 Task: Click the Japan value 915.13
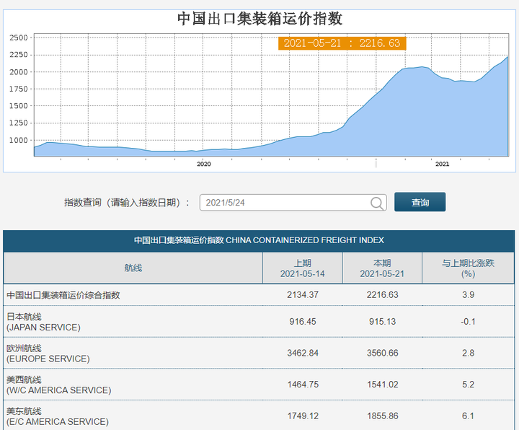coord(382,322)
